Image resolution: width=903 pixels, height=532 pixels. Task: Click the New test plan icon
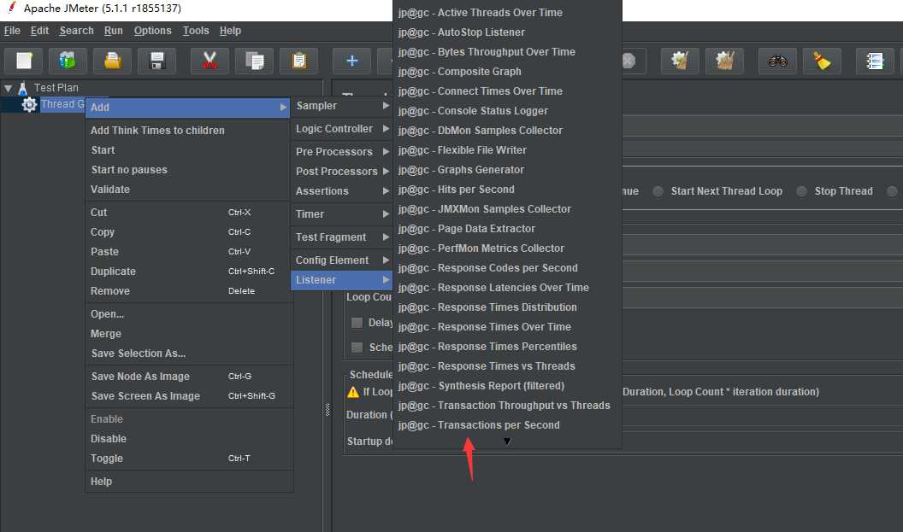(x=24, y=61)
